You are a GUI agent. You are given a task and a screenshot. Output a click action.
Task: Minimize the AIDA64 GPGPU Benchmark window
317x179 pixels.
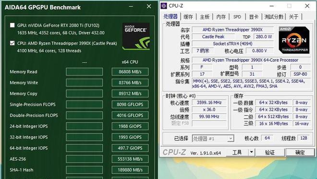(131, 6)
